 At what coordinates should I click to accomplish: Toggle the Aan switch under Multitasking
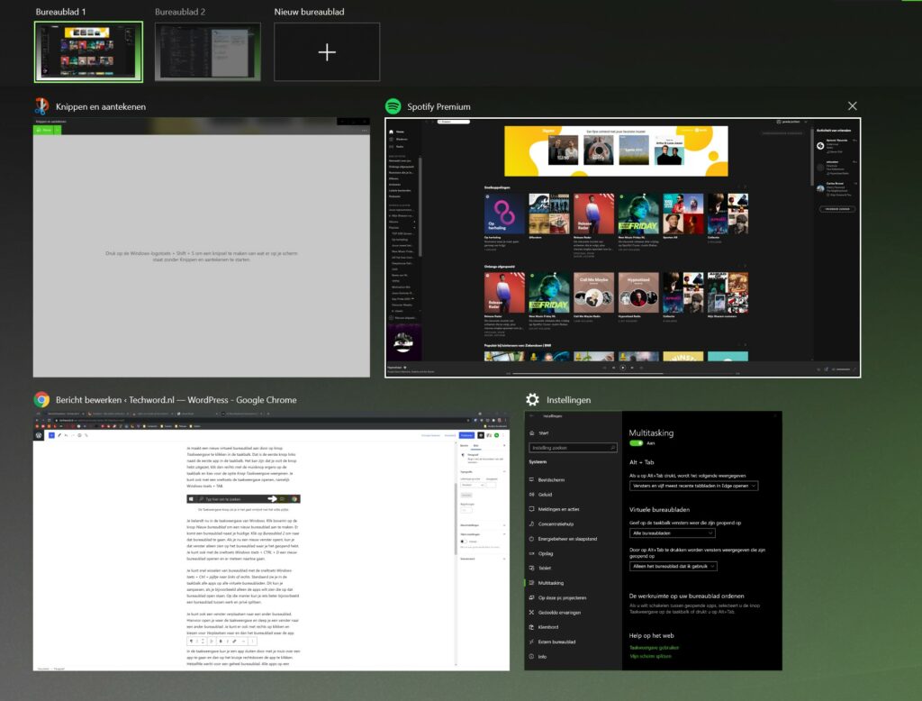tap(637, 443)
